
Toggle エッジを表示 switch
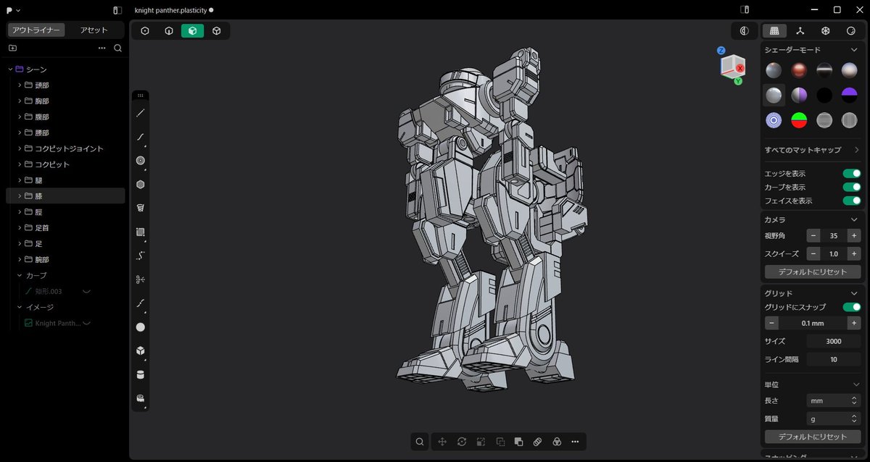pyautogui.click(x=852, y=174)
